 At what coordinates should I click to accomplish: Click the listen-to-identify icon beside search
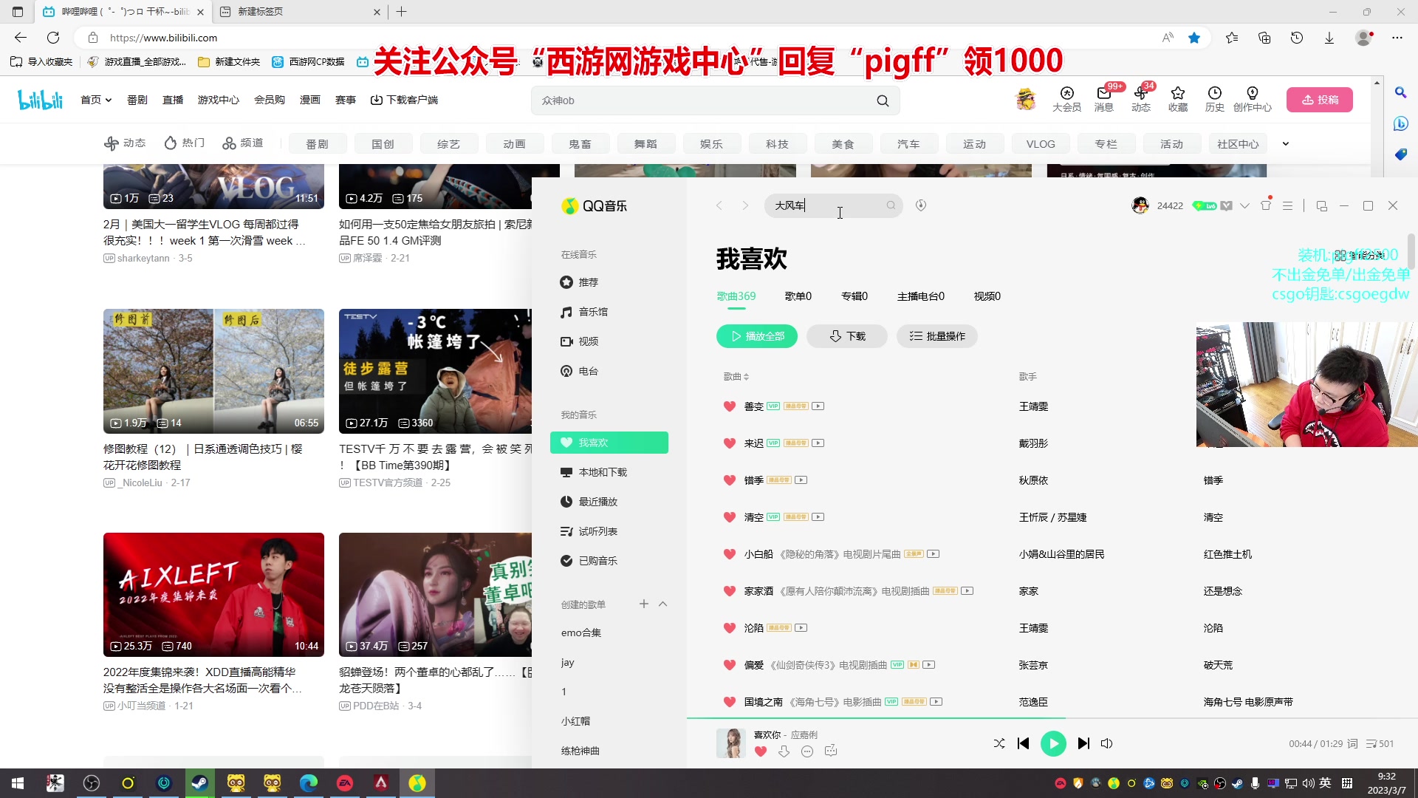click(x=921, y=205)
